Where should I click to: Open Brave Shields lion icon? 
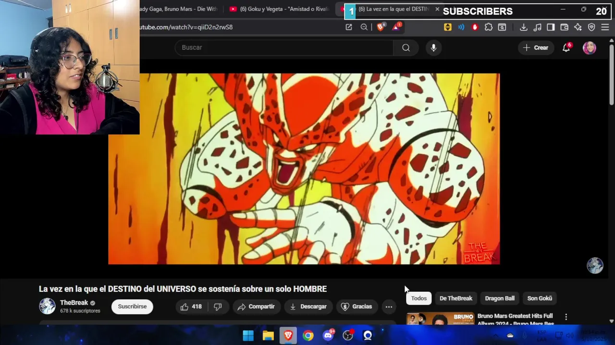click(381, 27)
